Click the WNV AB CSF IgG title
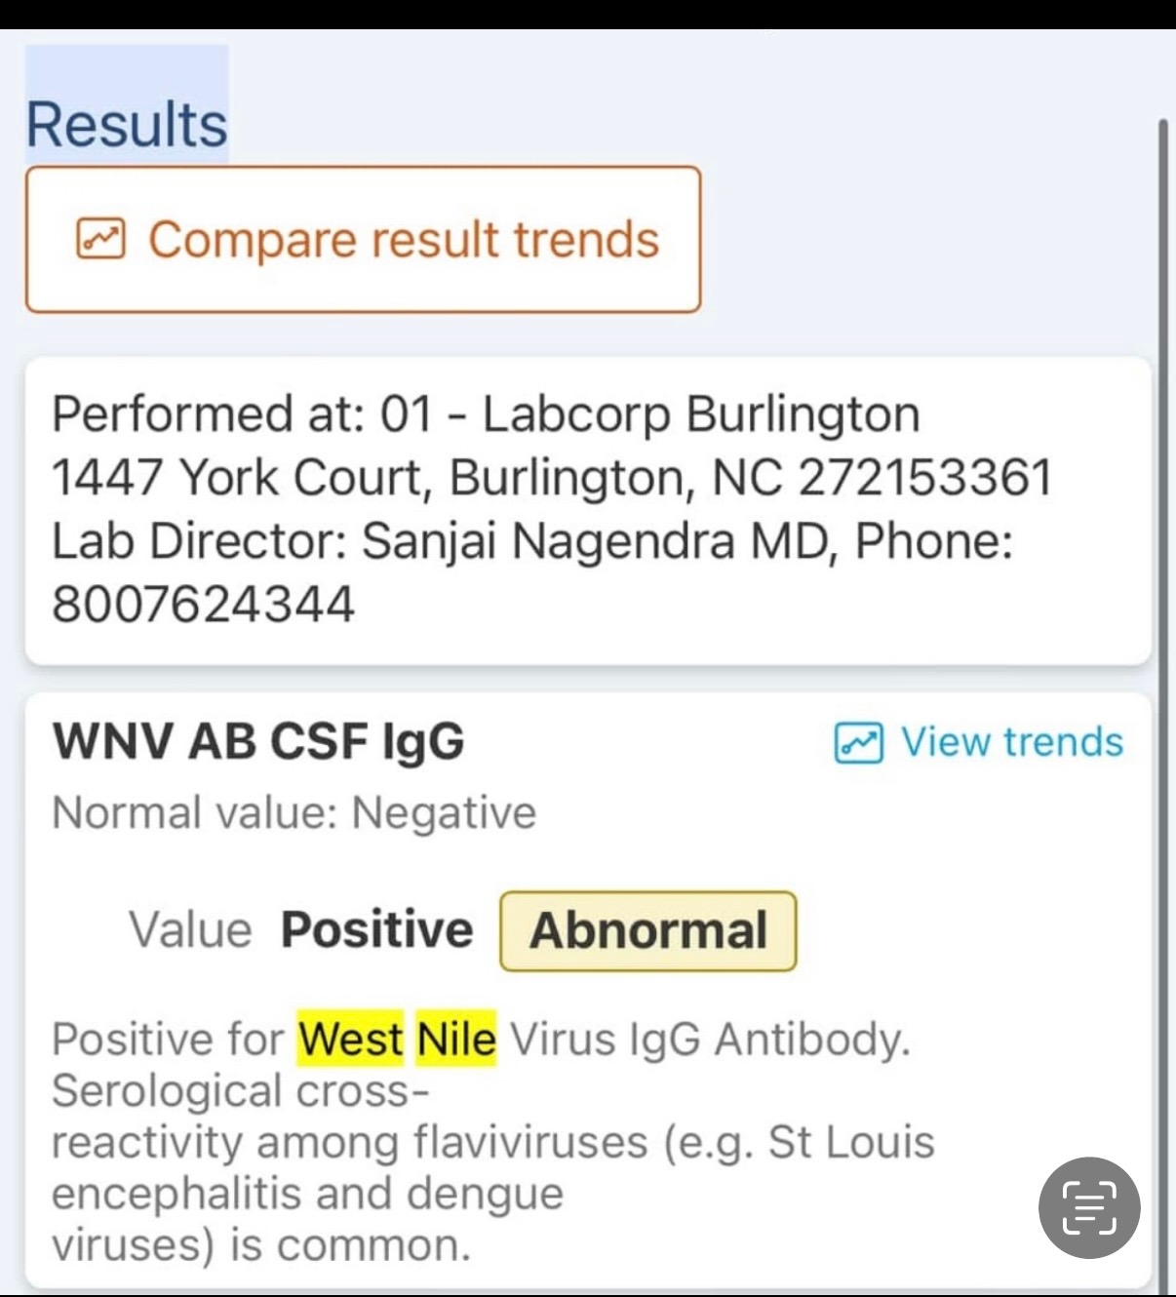This screenshot has width=1176, height=1297. point(258,741)
